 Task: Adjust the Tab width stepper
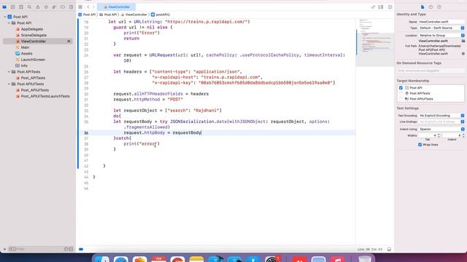point(439,135)
